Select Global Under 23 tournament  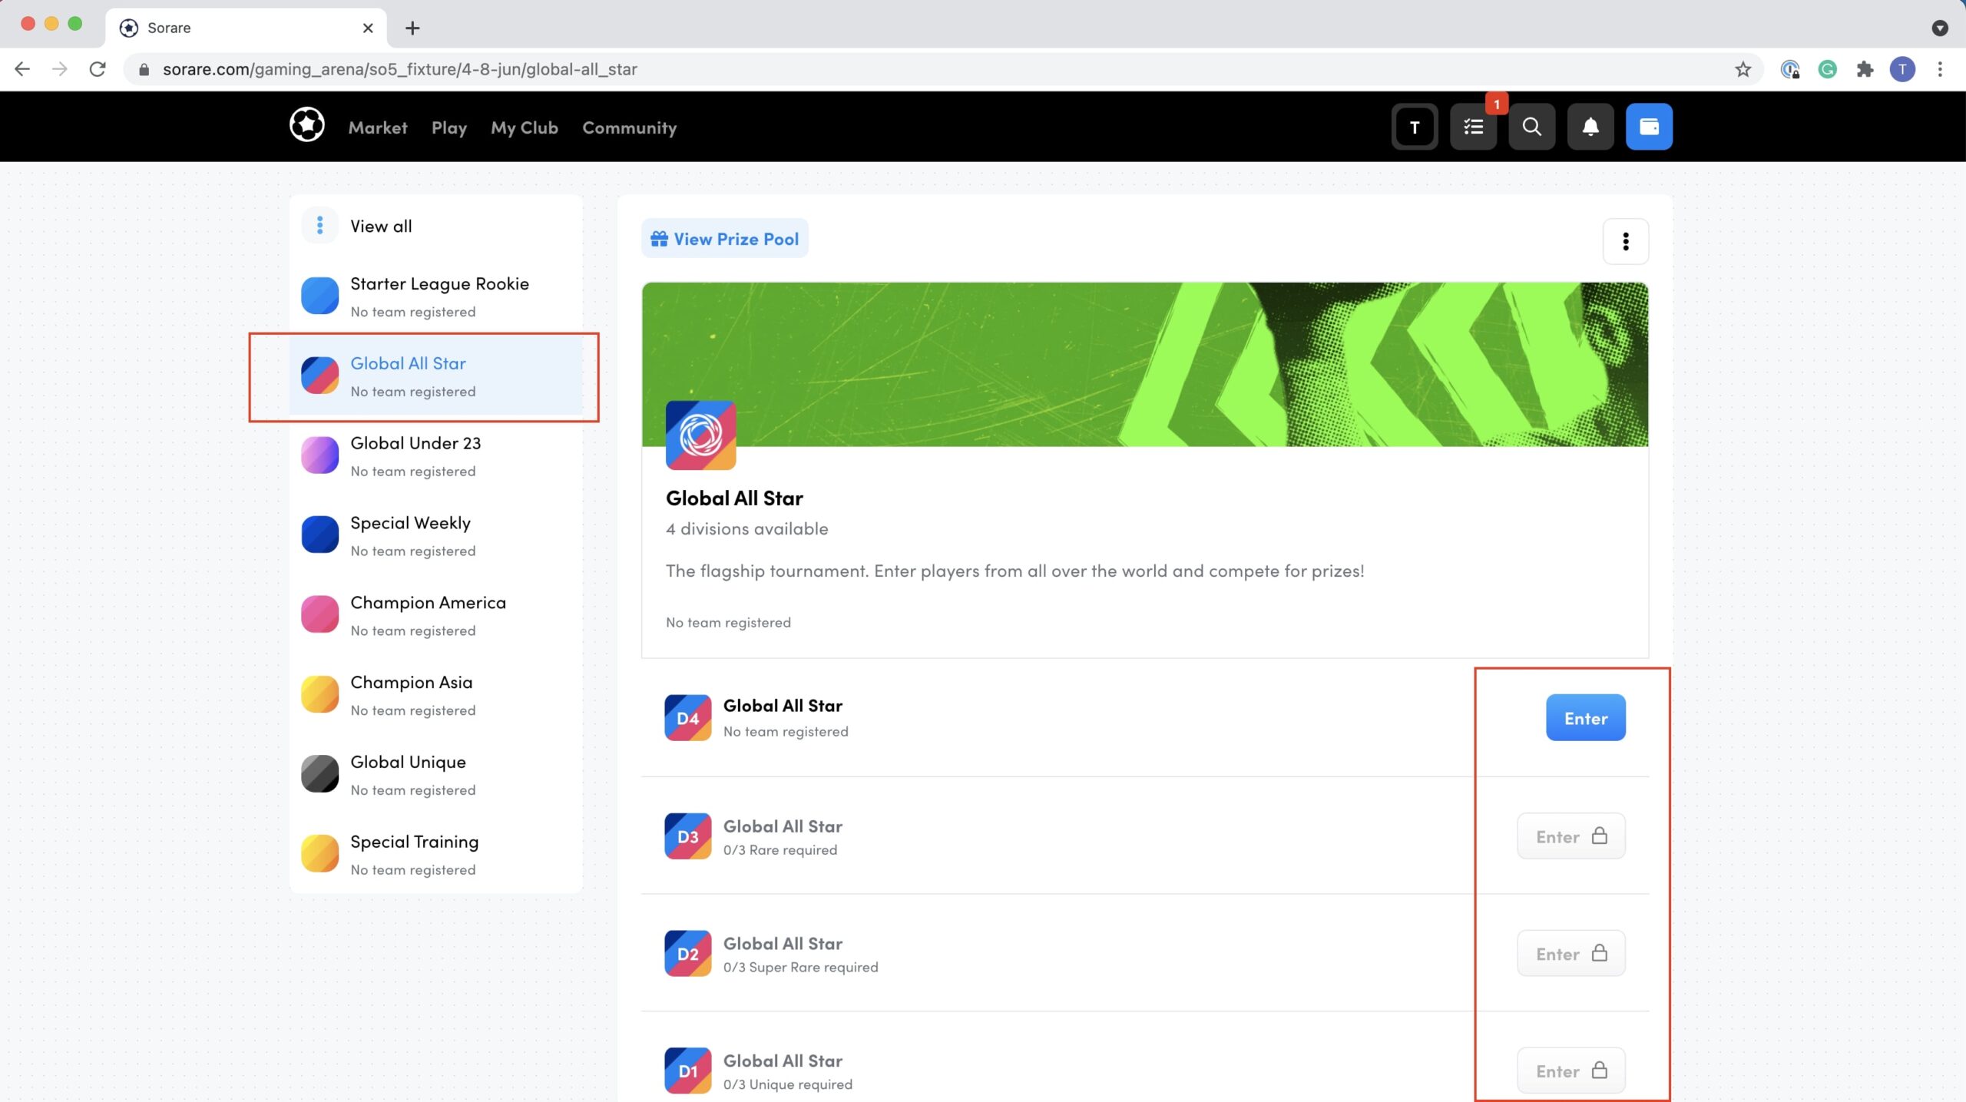(416, 454)
